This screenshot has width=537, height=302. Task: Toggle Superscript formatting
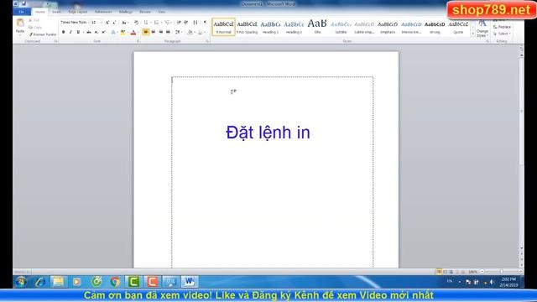click(x=103, y=32)
